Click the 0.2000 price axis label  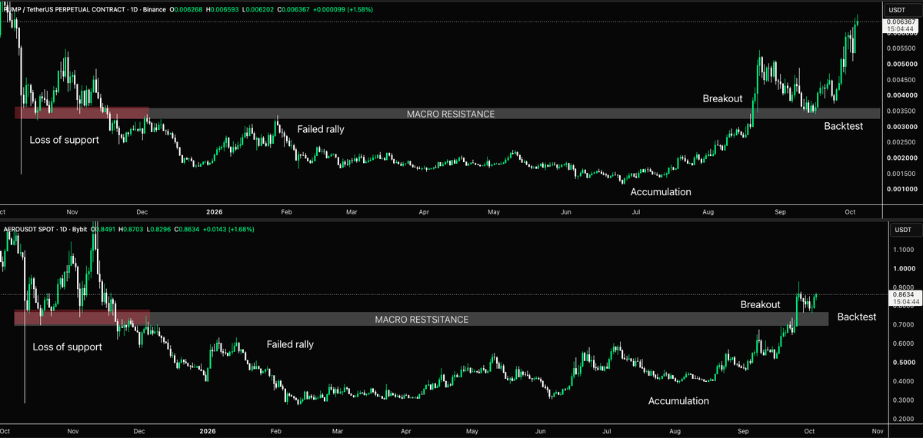pyautogui.click(x=903, y=419)
